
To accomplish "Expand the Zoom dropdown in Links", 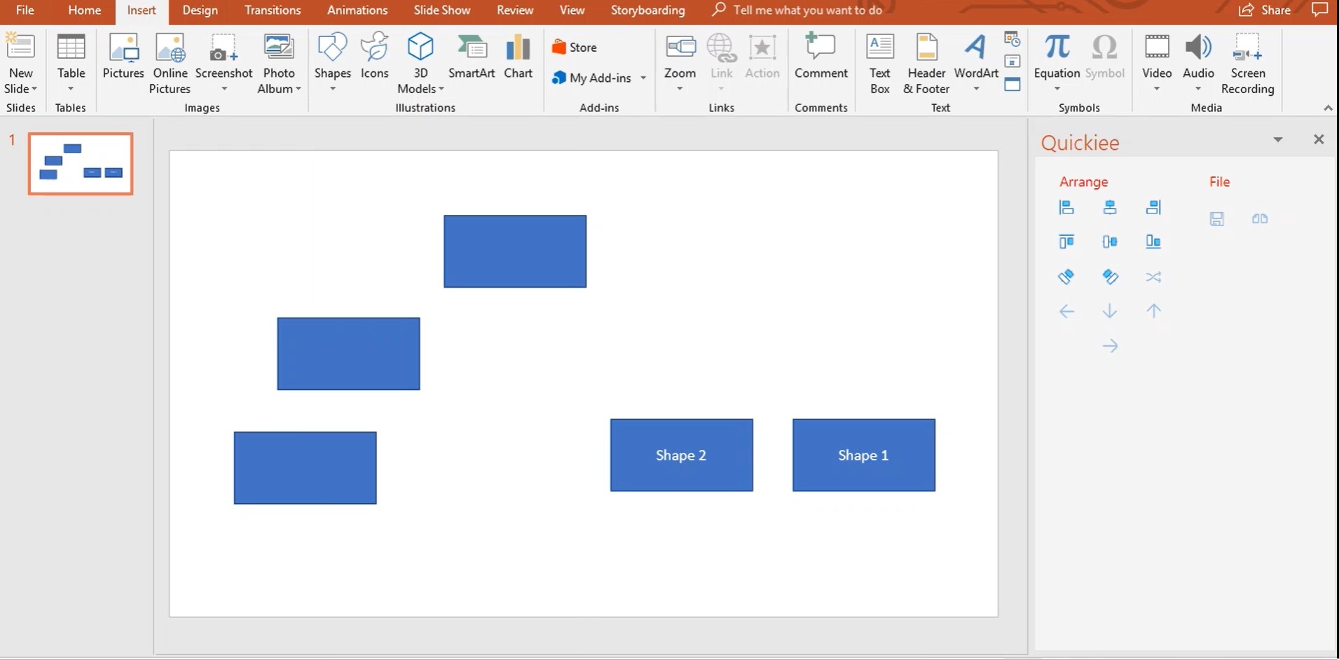I will tap(680, 89).
